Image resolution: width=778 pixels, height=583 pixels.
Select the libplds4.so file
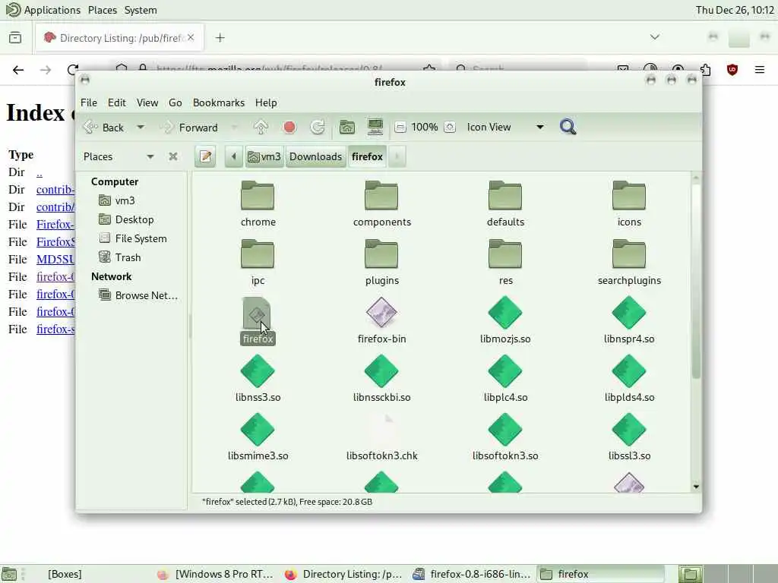[628, 379]
